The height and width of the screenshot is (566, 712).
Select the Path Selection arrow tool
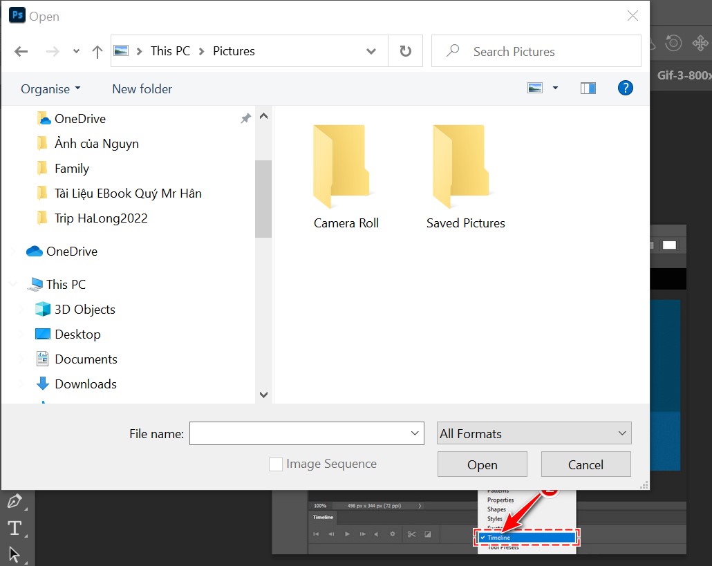click(x=14, y=554)
